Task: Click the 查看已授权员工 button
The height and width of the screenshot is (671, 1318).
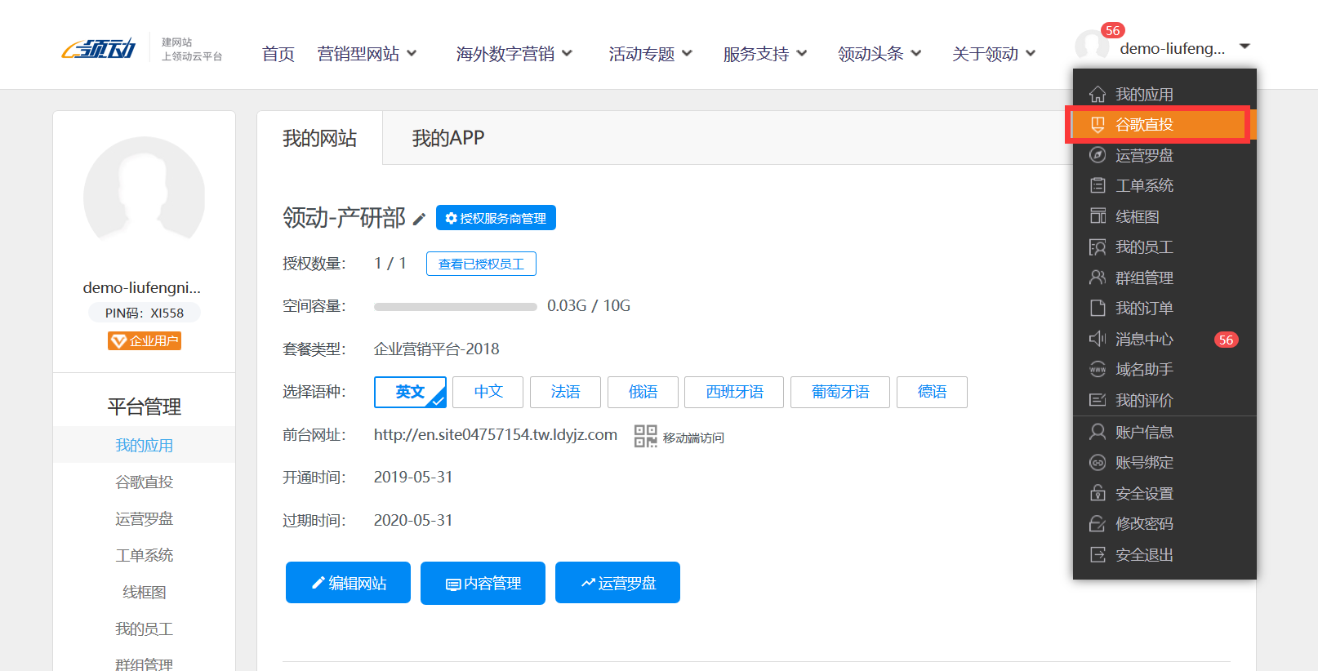Action: point(481,264)
